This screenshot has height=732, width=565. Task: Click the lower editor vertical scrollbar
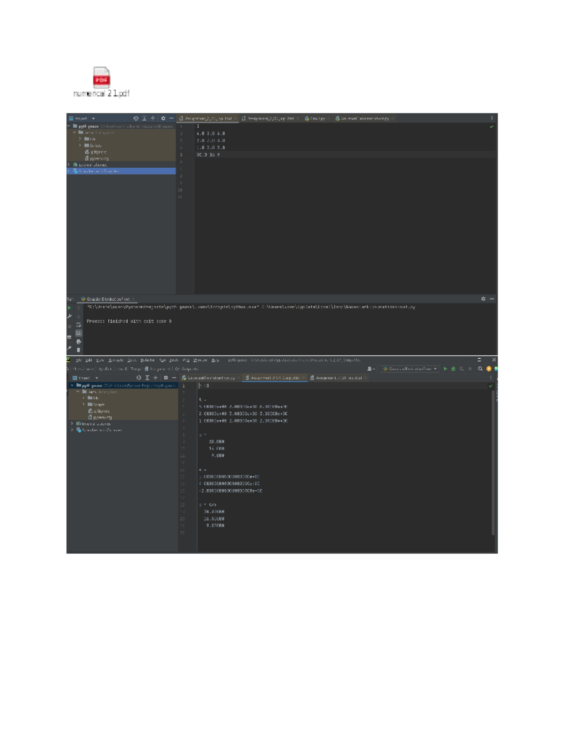pyautogui.click(x=493, y=462)
